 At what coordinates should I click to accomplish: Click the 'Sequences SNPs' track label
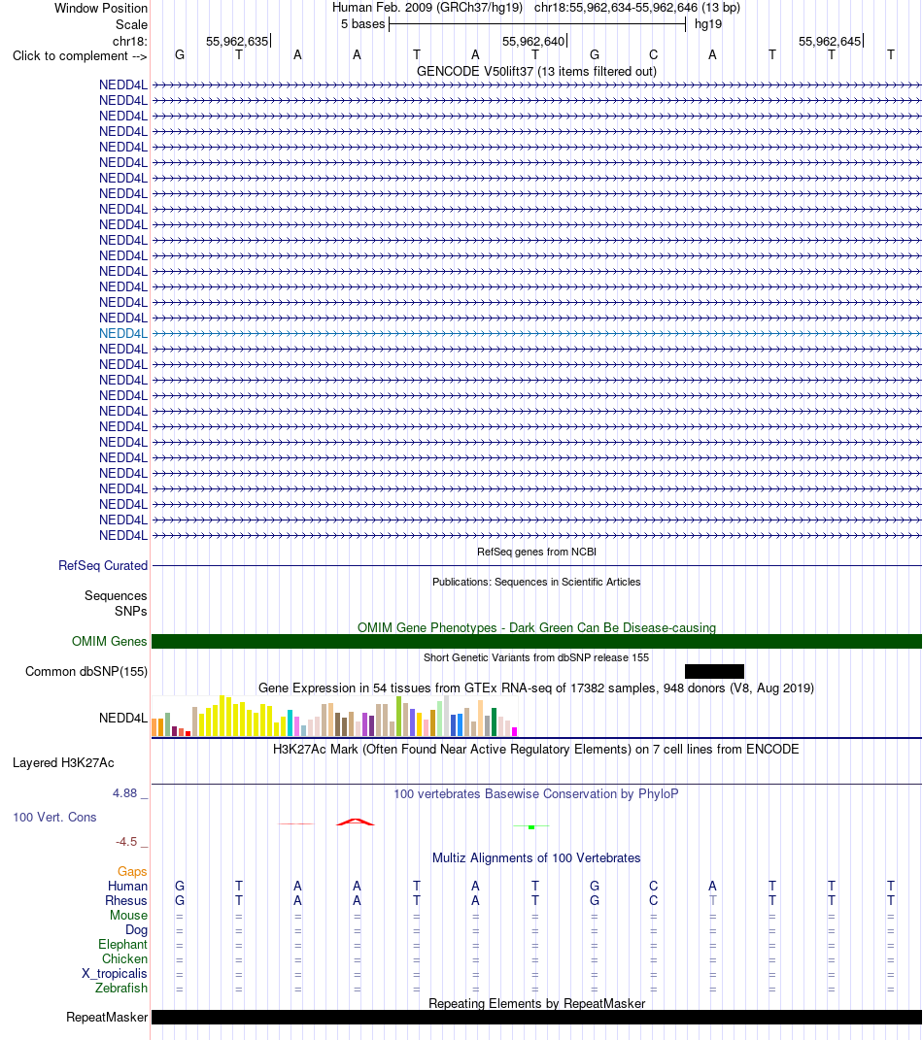coord(116,604)
